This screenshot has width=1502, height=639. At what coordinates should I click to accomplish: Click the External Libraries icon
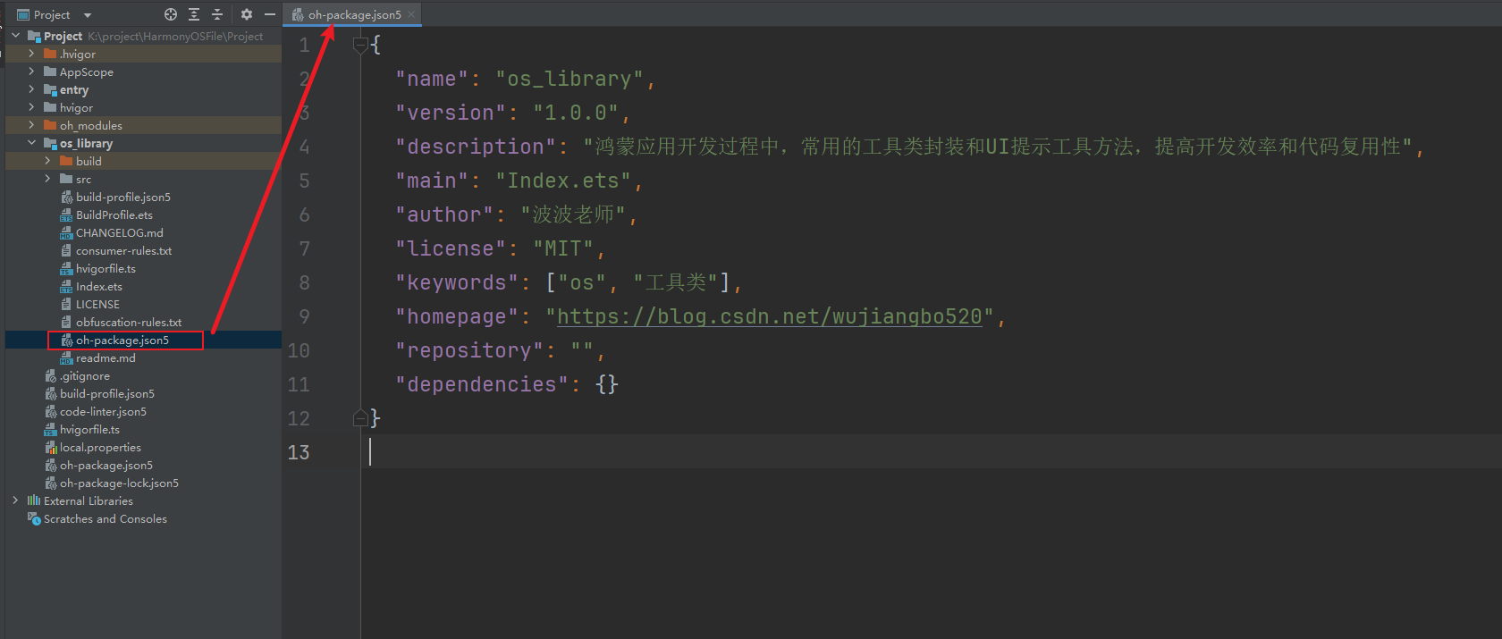click(x=34, y=500)
